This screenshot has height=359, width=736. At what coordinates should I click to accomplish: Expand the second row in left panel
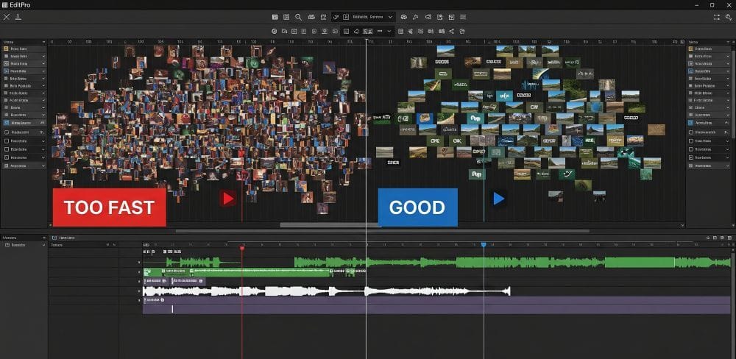43,56
